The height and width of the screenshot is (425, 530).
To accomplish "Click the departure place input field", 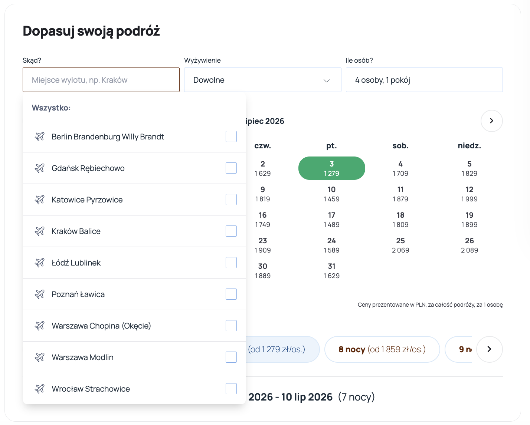I will pyautogui.click(x=101, y=80).
